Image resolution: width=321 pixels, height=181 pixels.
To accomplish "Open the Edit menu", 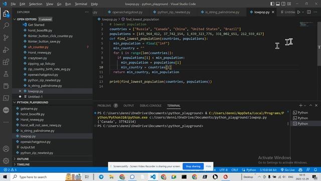I will (x=22, y=4).
